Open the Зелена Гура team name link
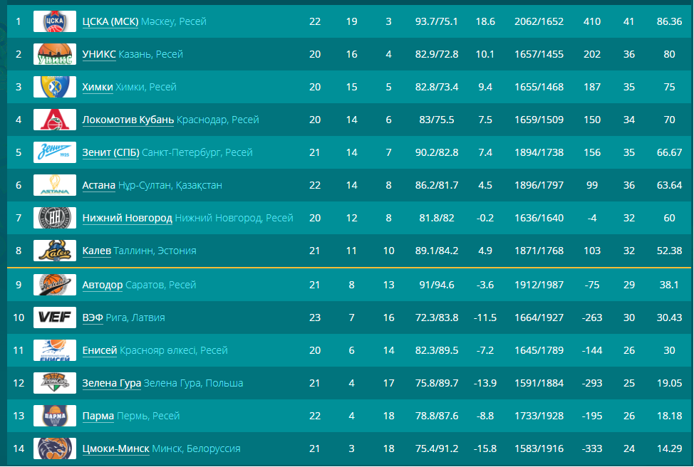694x467 pixels. [x=112, y=383]
